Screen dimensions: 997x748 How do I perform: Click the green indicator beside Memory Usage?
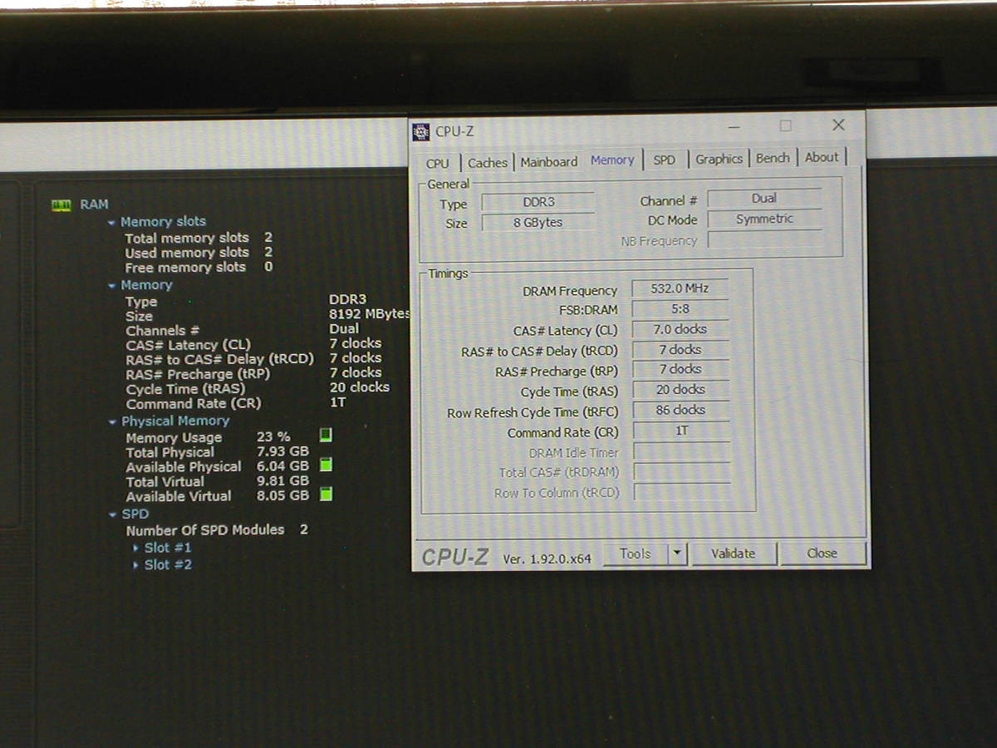click(327, 435)
